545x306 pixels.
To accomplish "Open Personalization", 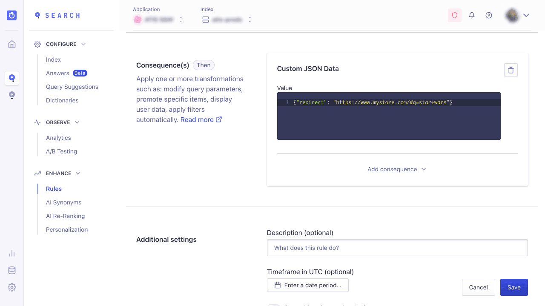I will coord(67,229).
